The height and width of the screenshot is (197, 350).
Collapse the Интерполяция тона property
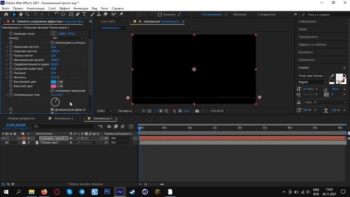7,95
